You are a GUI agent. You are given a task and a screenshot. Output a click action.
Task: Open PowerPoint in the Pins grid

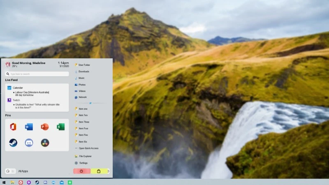pos(45,127)
